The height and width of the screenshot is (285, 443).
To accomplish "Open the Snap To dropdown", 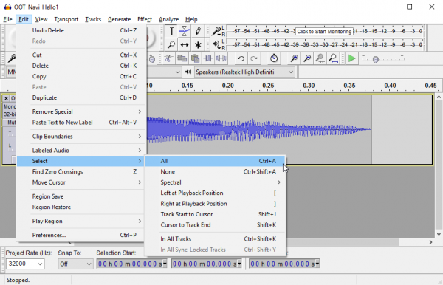I will (75, 264).
